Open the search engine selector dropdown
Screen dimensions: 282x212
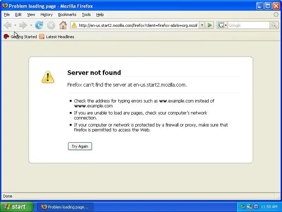point(226,25)
